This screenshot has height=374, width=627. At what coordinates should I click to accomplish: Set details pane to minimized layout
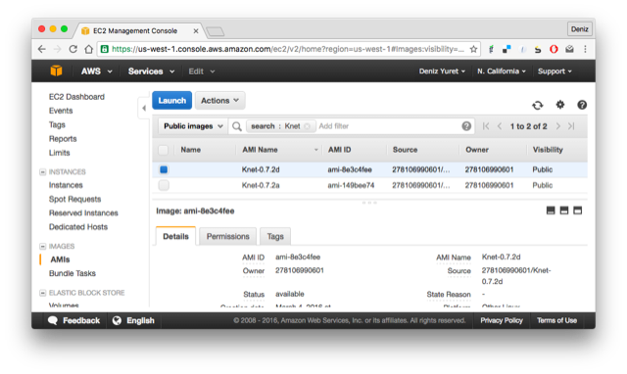[x=551, y=210]
